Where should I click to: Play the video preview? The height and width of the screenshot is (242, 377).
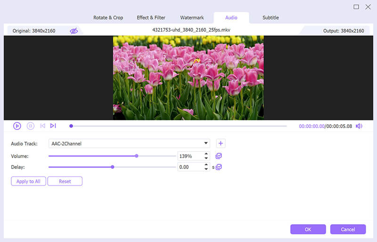pos(17,126)
